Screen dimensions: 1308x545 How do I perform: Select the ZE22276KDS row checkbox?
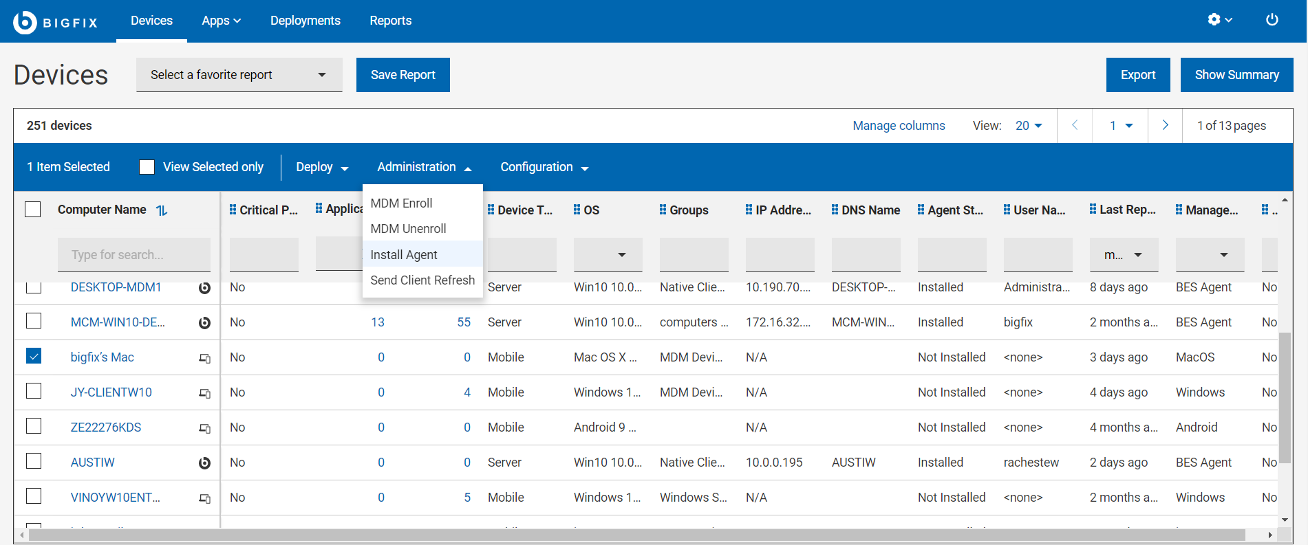tap(33, 426)
